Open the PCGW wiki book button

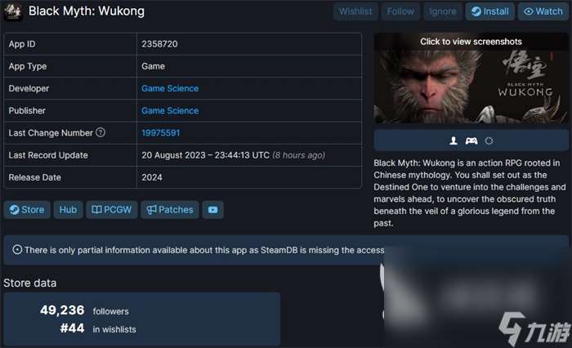tap(112, 210)
